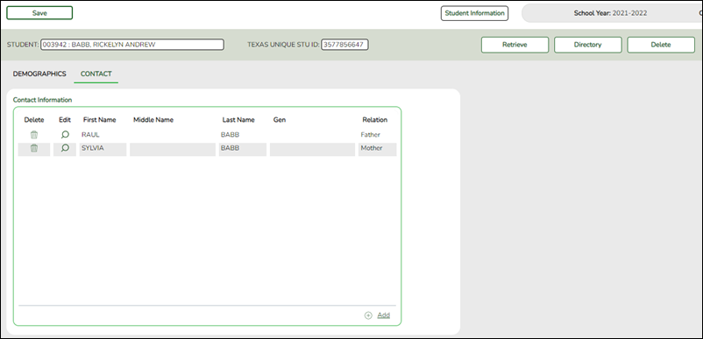The image size is (703, 339).
Task: Click SYLVIA row middle name cell
Action: coord(173,150)
